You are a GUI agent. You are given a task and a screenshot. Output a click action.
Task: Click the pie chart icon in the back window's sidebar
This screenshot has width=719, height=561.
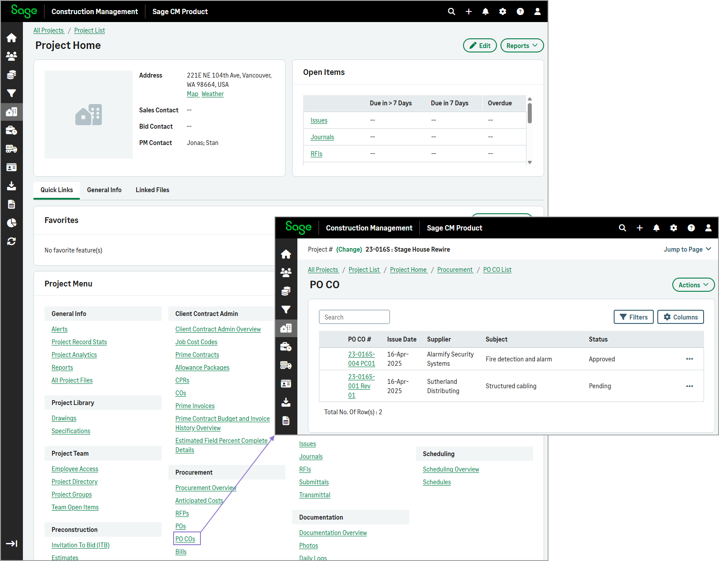click(x=11, y=223)
